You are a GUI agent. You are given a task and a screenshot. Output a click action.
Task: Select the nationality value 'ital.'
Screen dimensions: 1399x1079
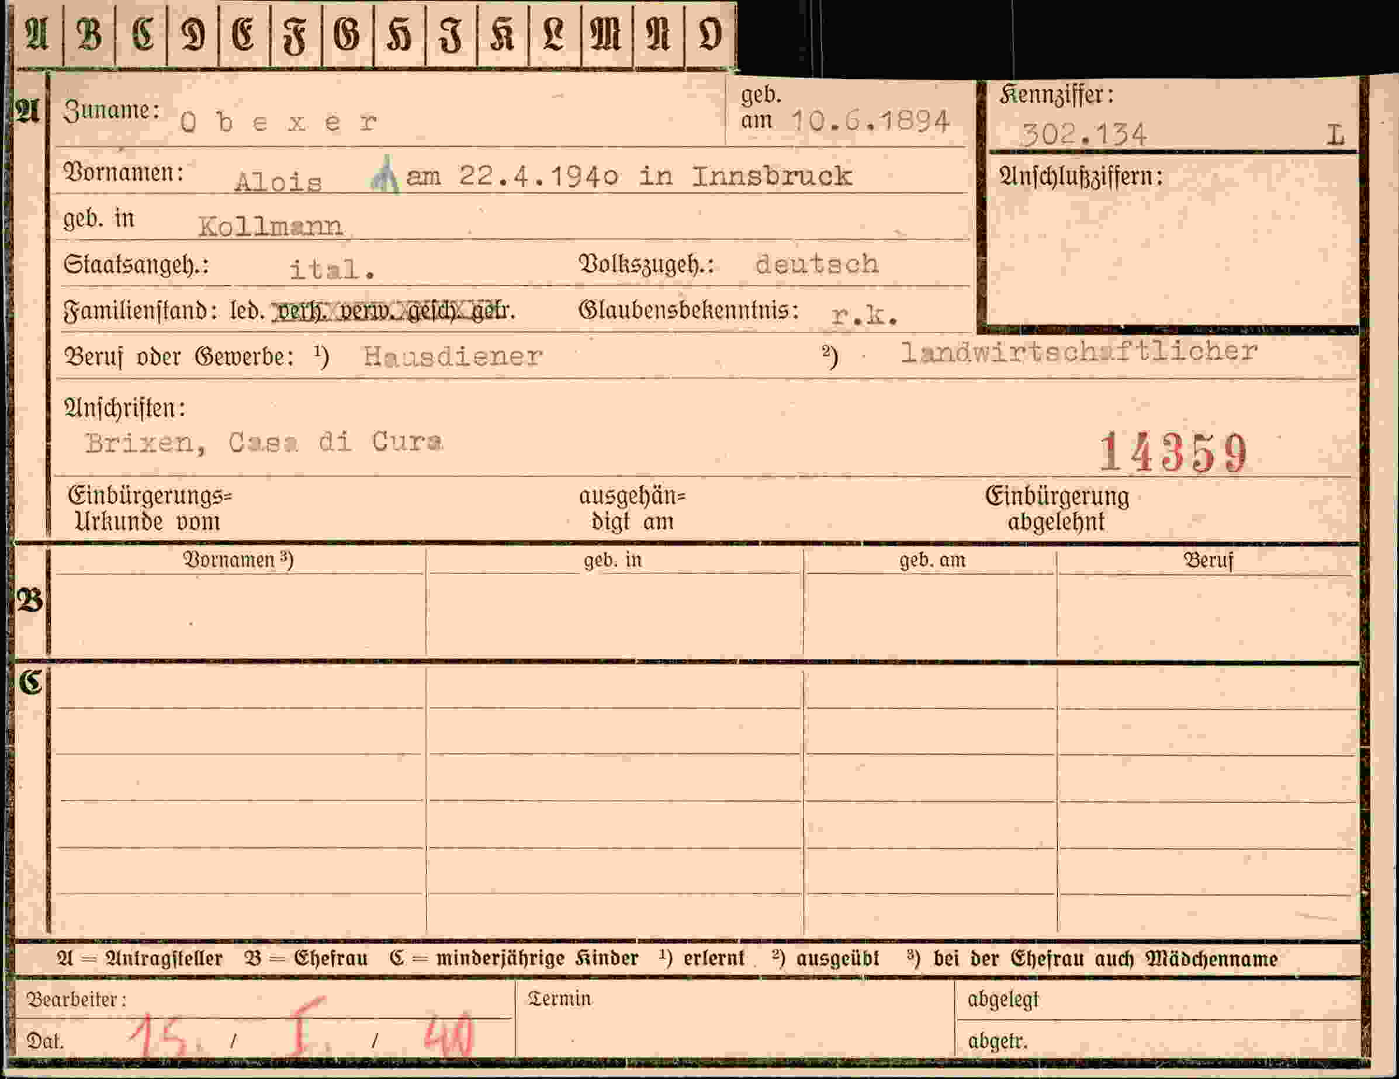(332, 269)
